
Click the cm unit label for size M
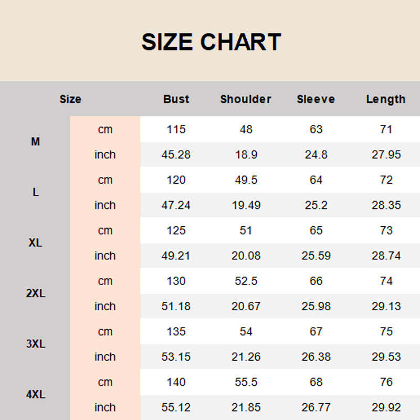point(105,129)
